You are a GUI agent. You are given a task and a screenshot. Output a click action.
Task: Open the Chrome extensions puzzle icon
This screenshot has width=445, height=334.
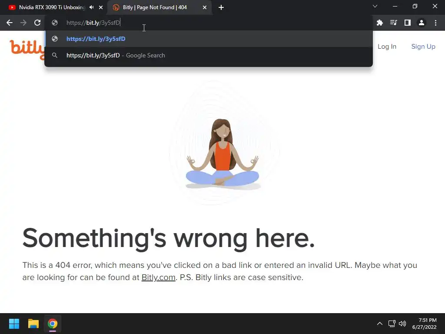coord(379,23)
